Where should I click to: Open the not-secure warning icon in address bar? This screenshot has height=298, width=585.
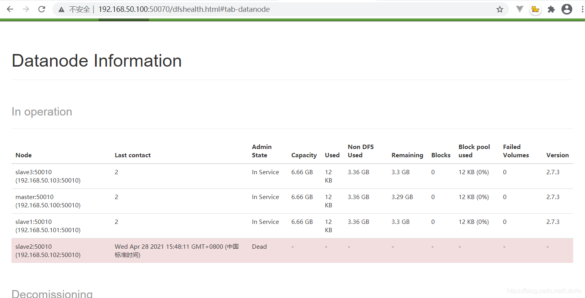click(x=61, y=9)
